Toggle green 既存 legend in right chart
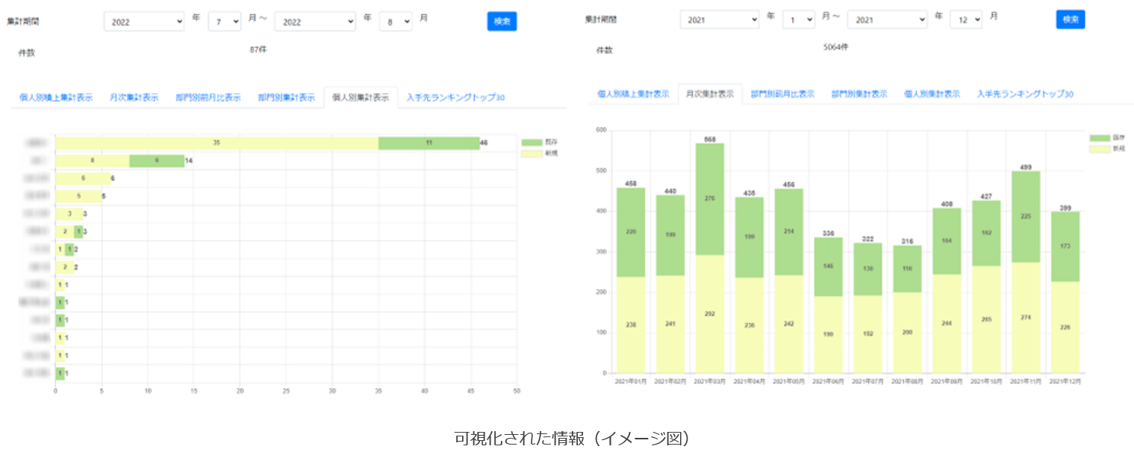1134x461 pixels. point(1107,138)
